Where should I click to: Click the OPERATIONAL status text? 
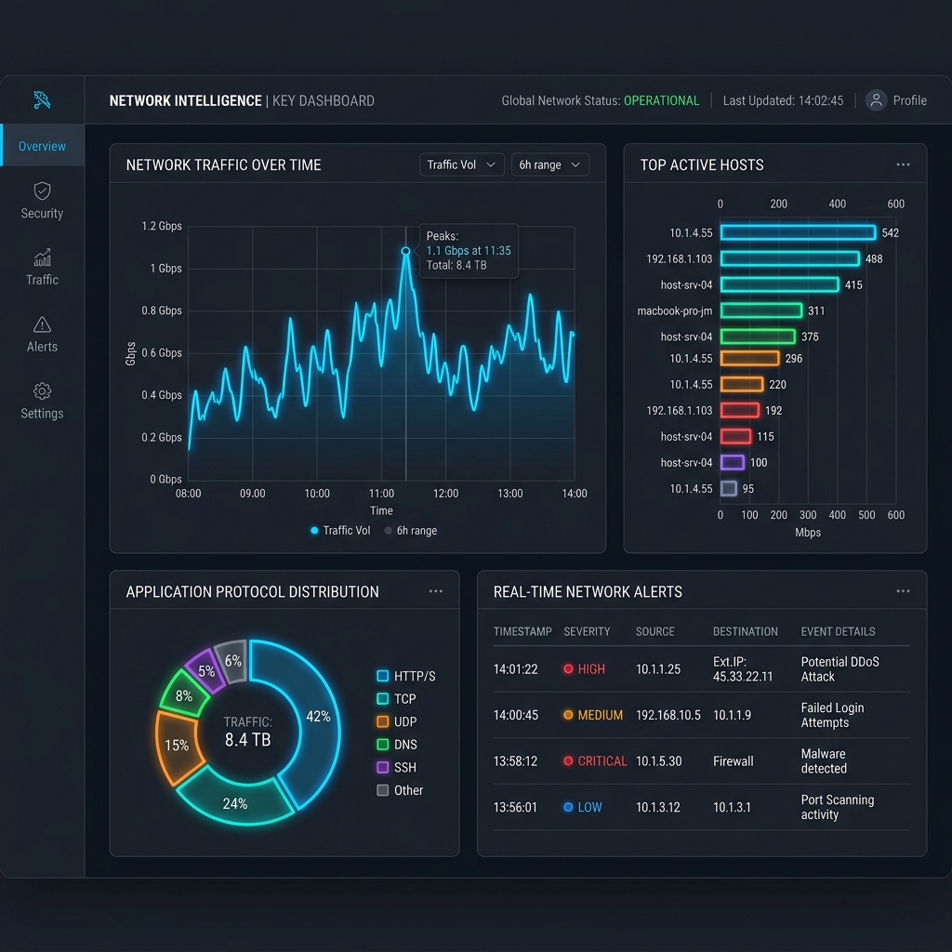(662, 100)
